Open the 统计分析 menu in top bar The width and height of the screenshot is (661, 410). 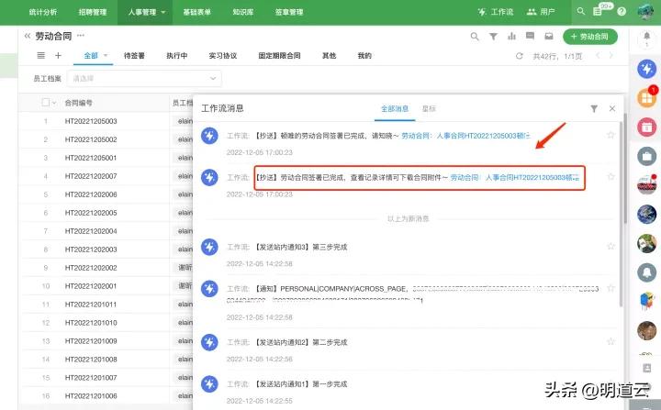pos(43,12)
